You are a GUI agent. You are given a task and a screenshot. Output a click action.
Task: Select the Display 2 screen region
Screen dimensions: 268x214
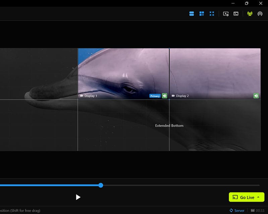[x=215, y=74]
